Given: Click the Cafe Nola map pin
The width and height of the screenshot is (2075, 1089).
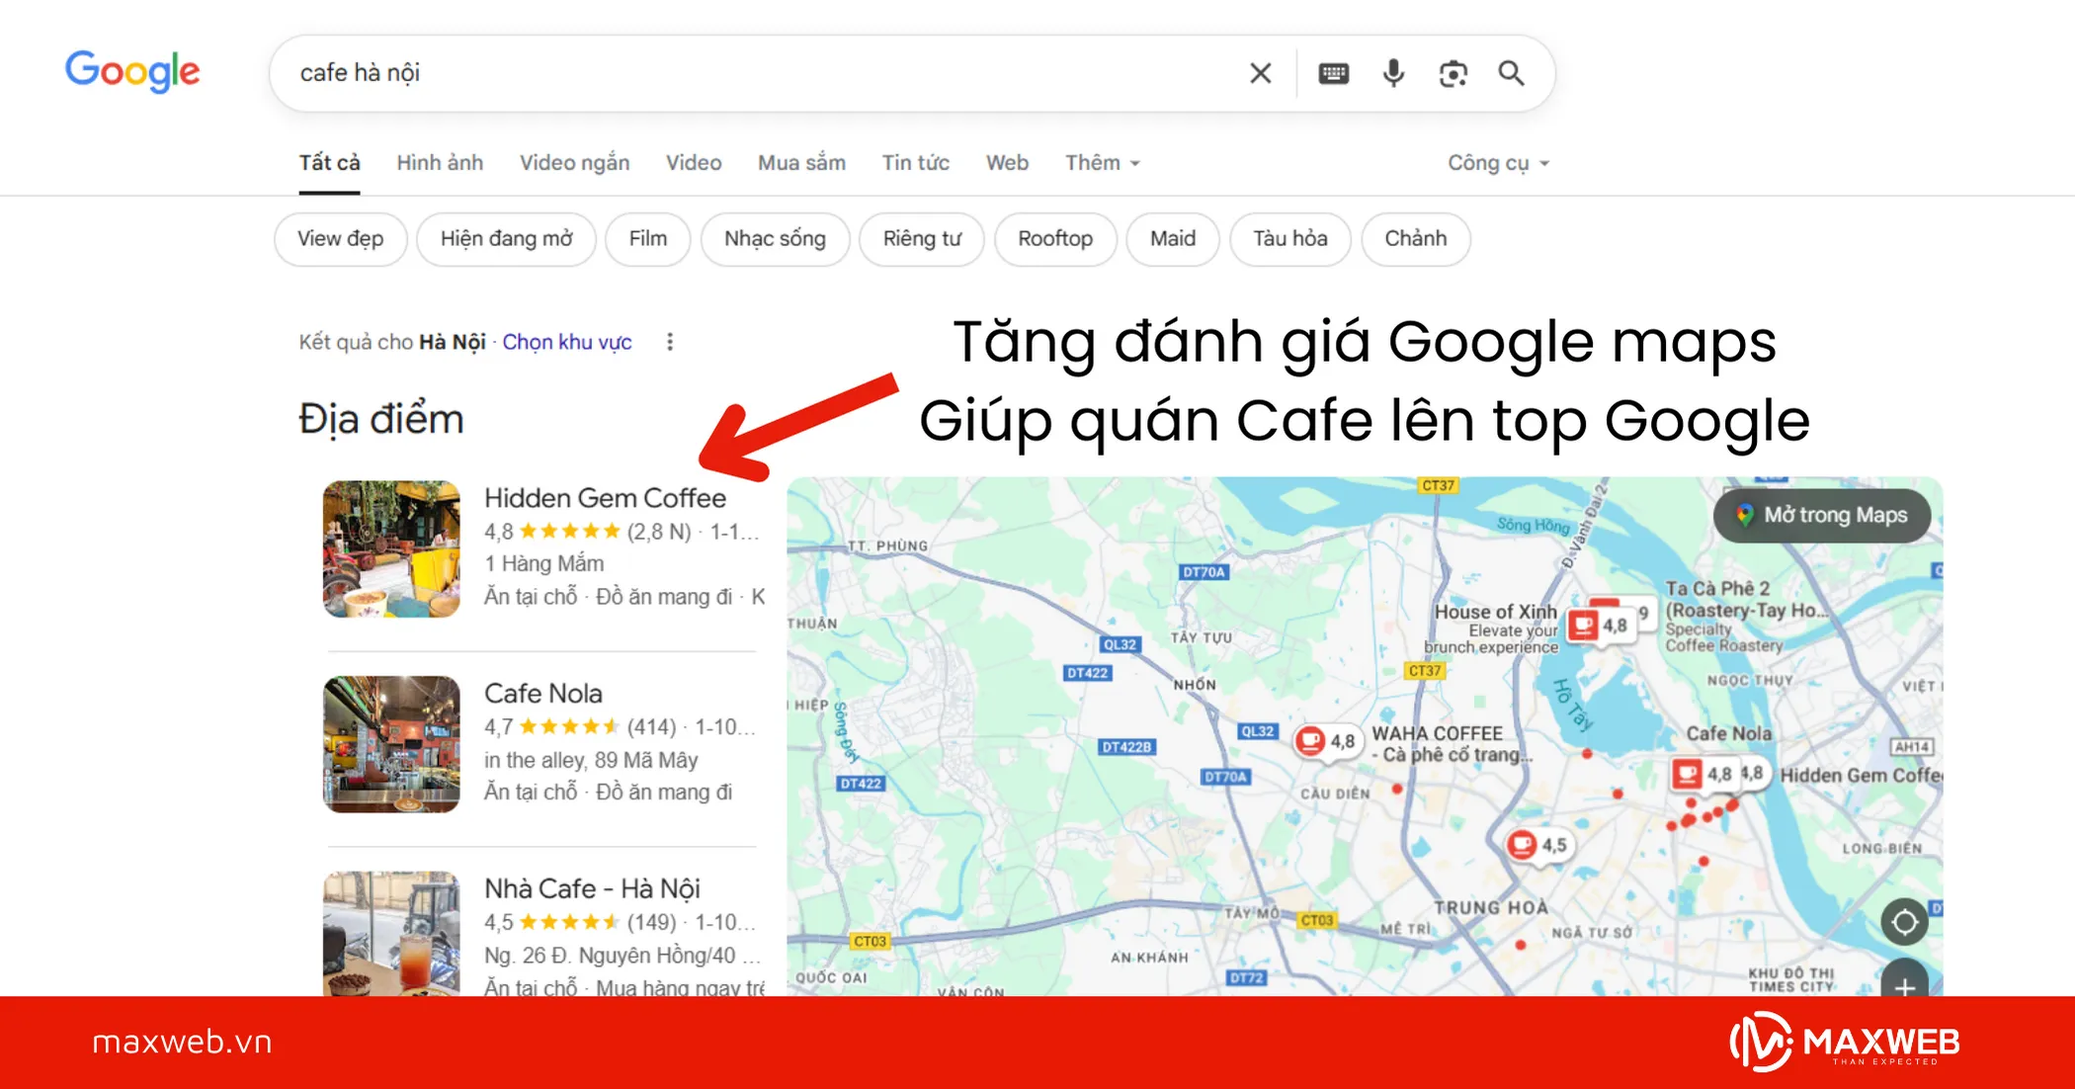Looking at the screenshot, I should [x=1701, y=774].
